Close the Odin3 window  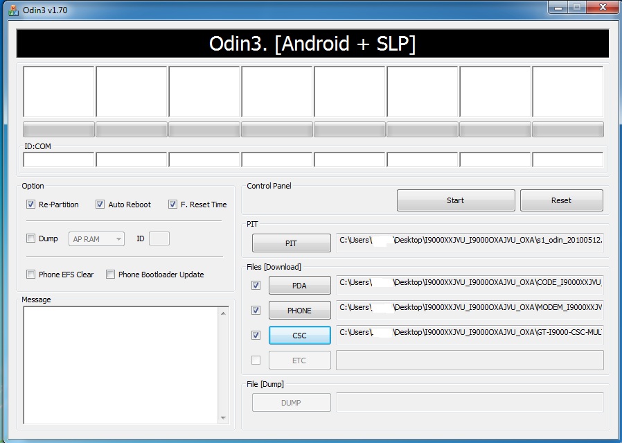pyautogui.click(x=603, y=8)
